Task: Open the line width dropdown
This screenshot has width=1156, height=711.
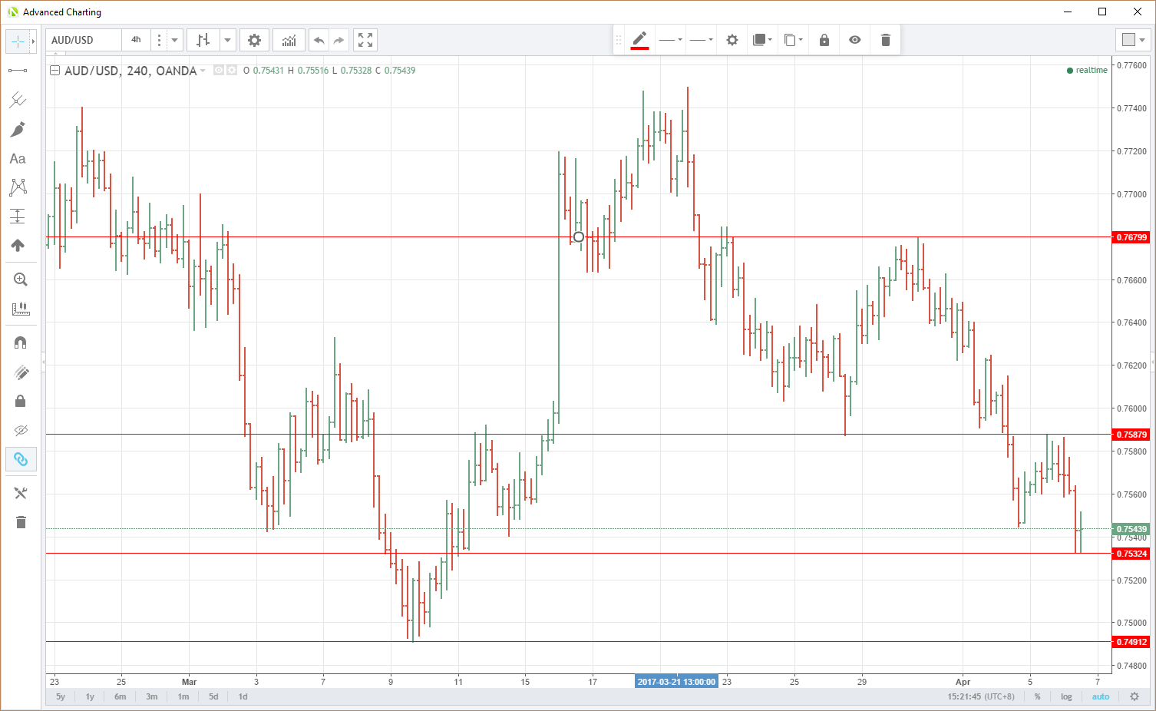Action: point(701,40)
